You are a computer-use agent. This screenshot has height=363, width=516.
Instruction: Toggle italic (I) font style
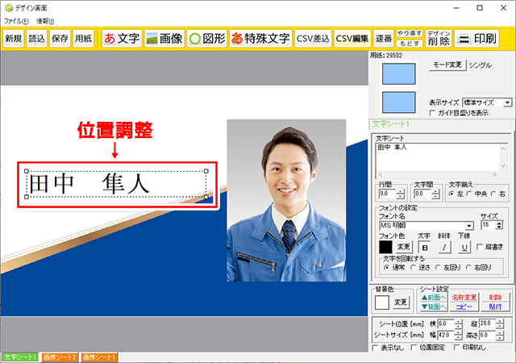(443, 246)
